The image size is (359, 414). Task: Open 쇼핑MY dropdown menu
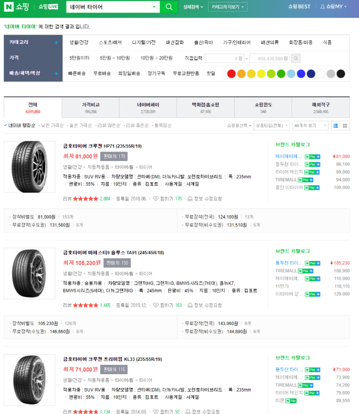[x=333, y=7]
